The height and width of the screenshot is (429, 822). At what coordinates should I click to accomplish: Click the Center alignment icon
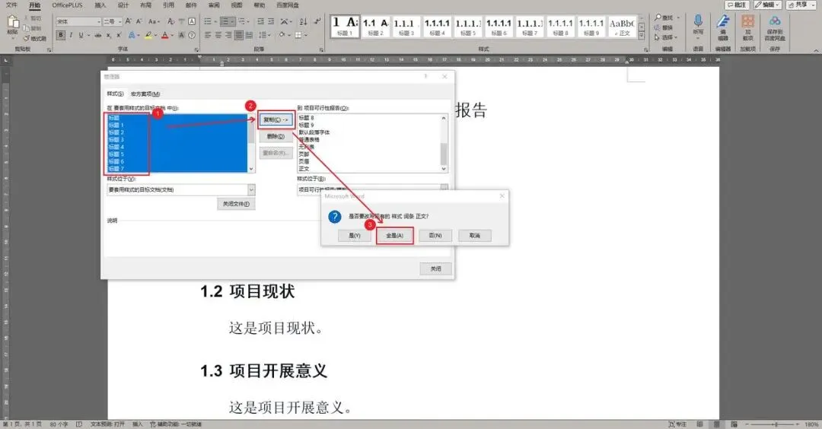[218, 35]
